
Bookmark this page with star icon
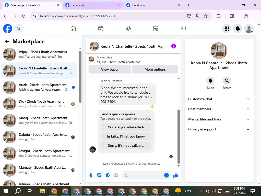(206, 16)
